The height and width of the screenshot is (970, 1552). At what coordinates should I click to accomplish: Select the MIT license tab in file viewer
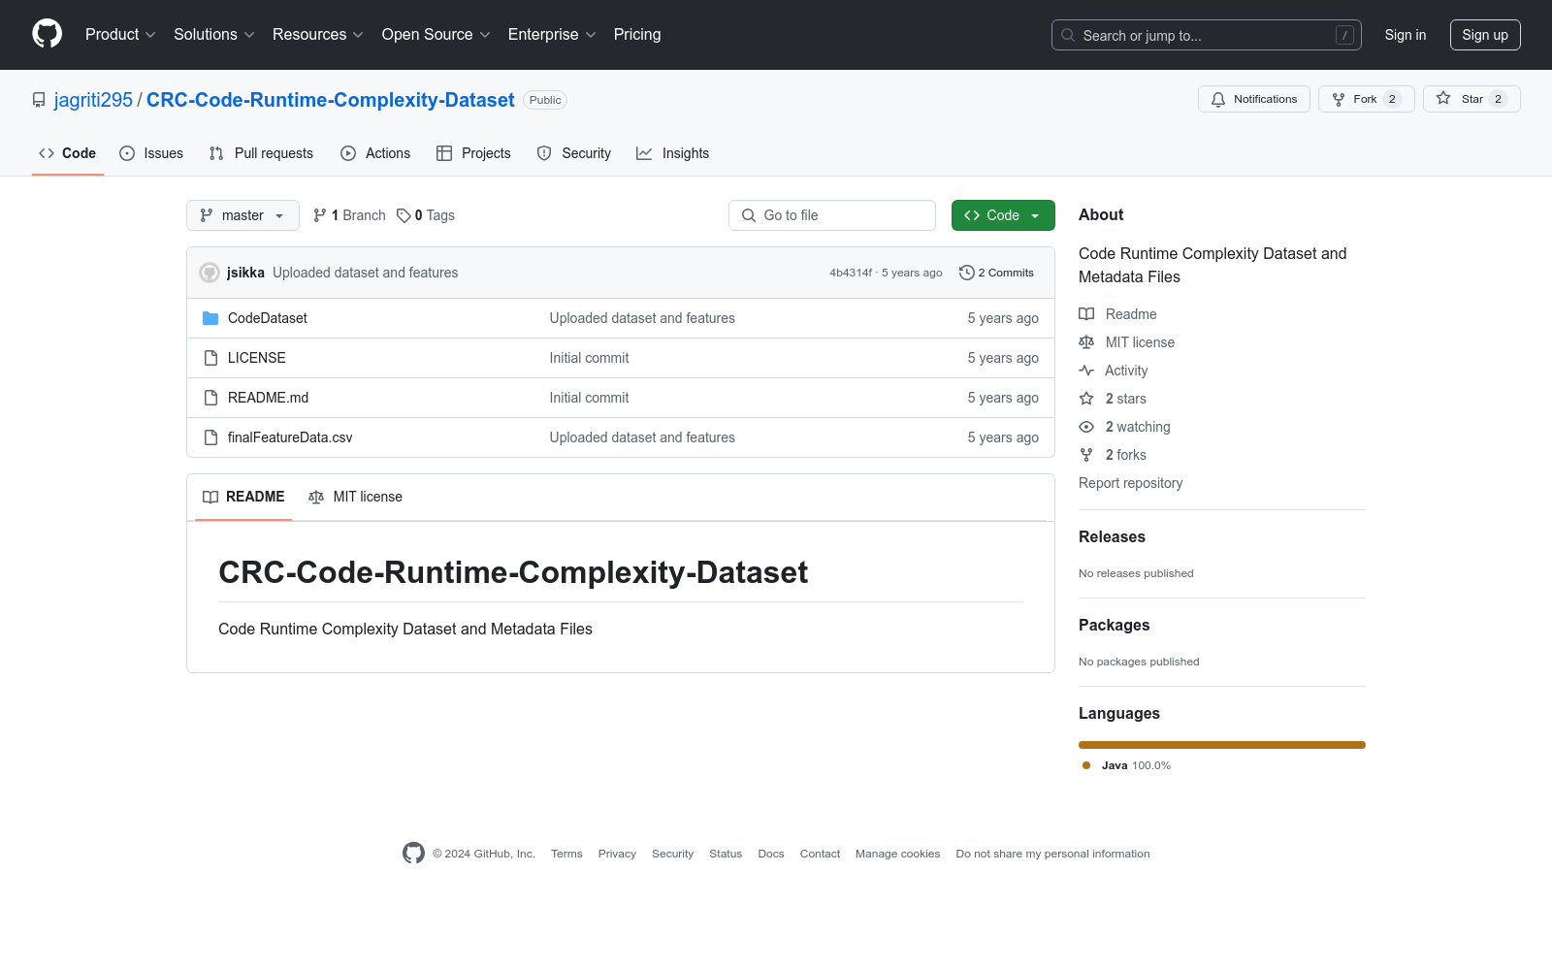point(355,497)
